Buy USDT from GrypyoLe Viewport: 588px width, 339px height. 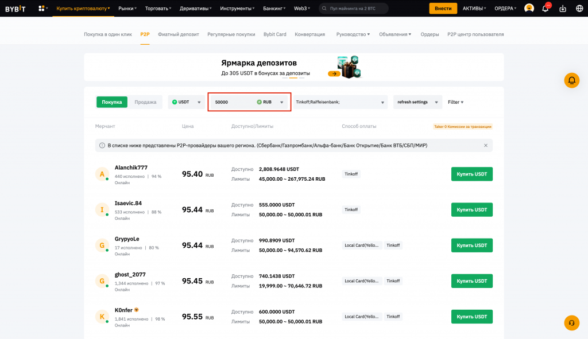[472, 246]
